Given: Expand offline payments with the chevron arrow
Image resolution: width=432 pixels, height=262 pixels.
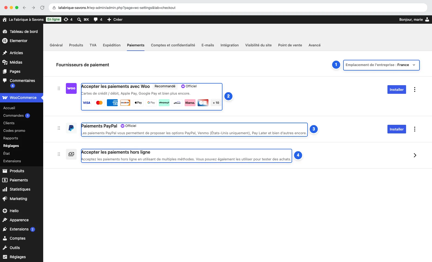Looking at the screenshot, I should point(415,155).
